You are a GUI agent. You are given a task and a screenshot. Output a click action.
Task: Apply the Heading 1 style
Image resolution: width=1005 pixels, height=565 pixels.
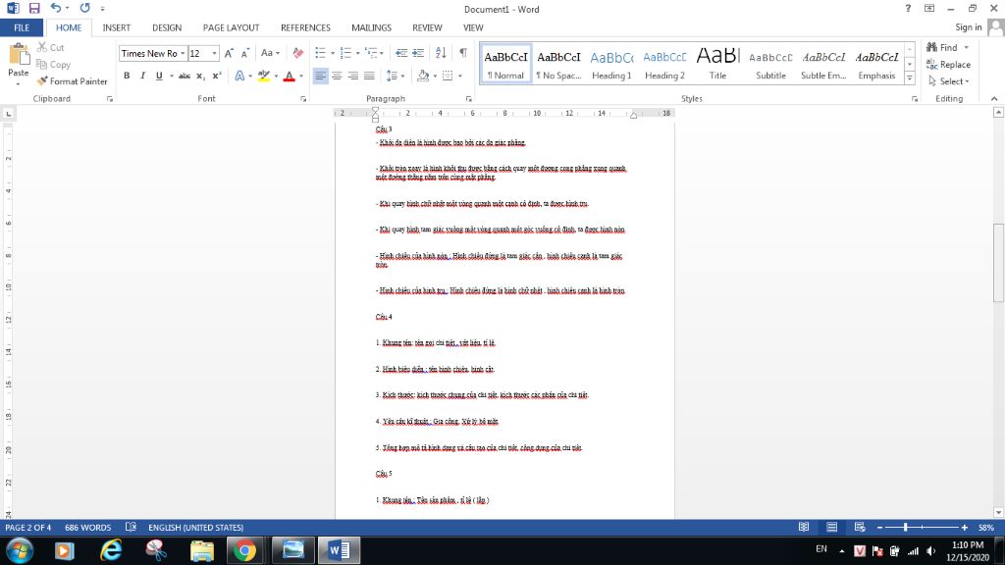coord(611,64)
